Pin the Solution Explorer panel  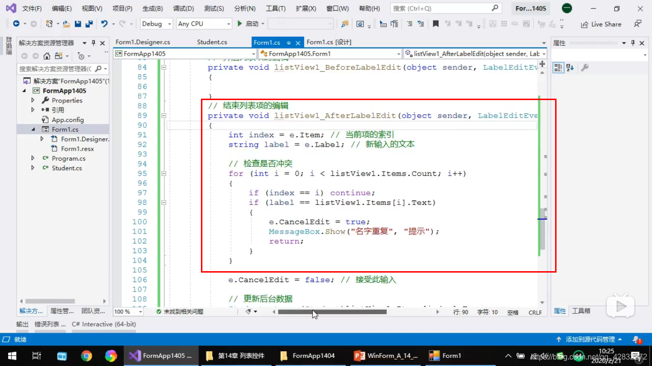pyautogui.click(x=94, y=43)
